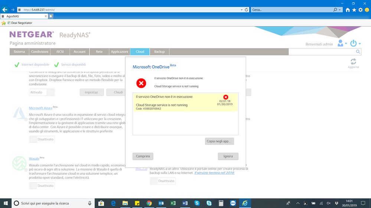Open File Explorer from taskbar
This screenshot has height=208, width=371.
pos(125,203)
